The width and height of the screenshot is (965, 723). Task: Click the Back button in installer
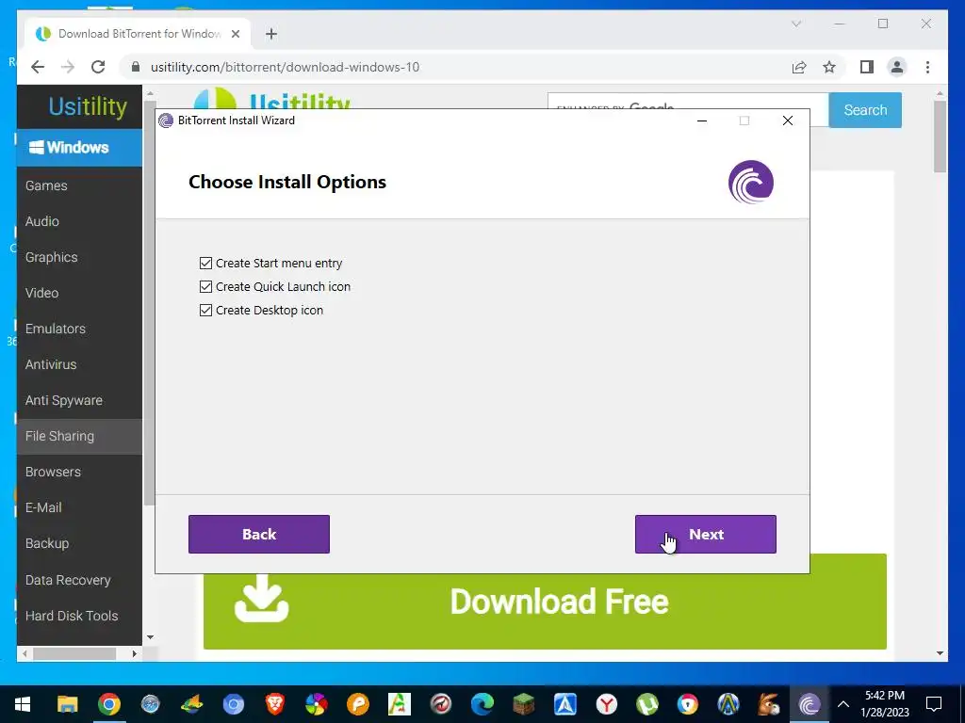(259, 535)
